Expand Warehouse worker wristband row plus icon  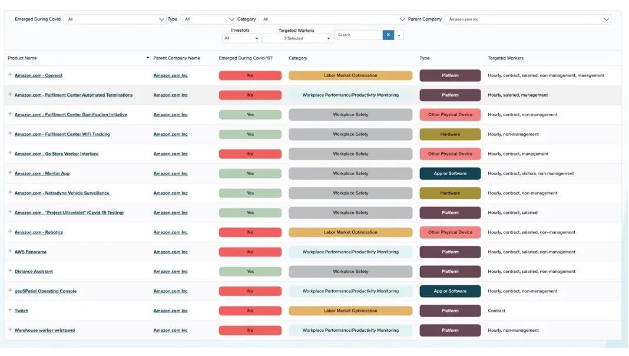coord(10,329)
